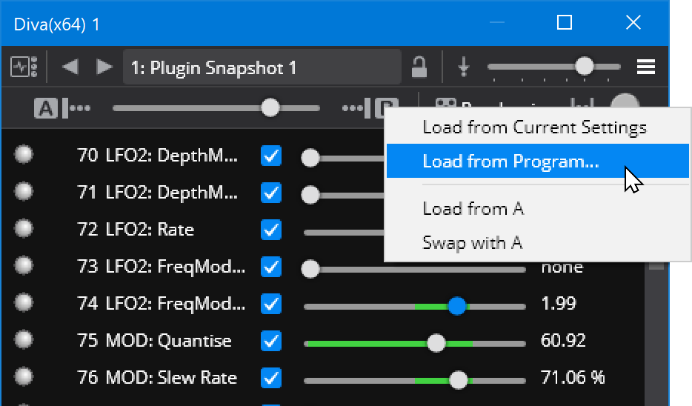This screenshot has height=406, width=692.
Task: Uncheck the 75 MOD: Quantise checkbox
Action: tap(271, 341)
